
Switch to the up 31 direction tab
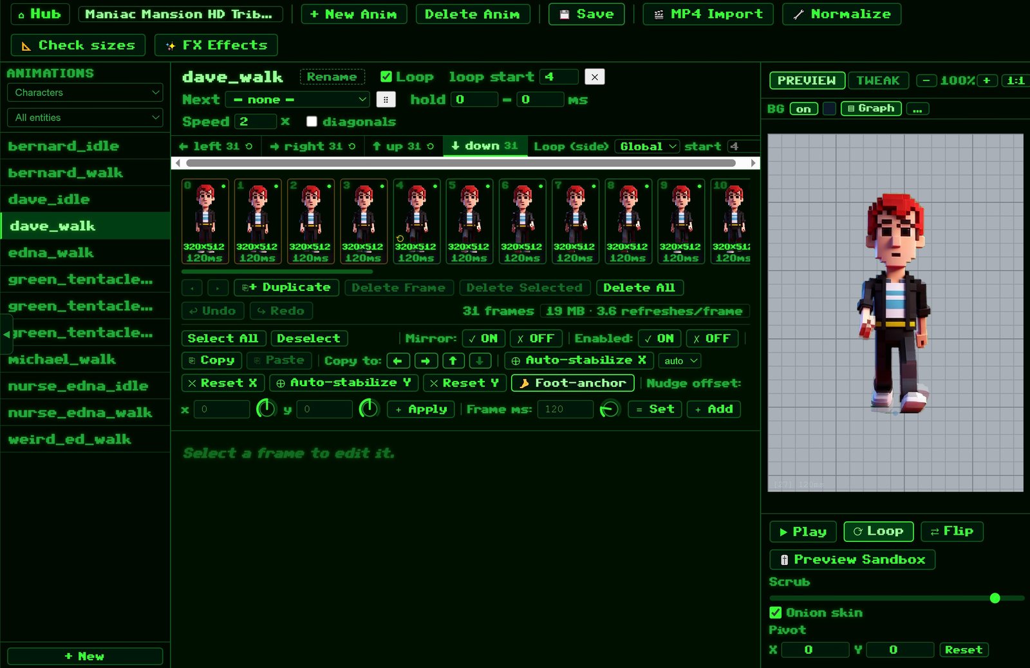[x=403, y=147]
